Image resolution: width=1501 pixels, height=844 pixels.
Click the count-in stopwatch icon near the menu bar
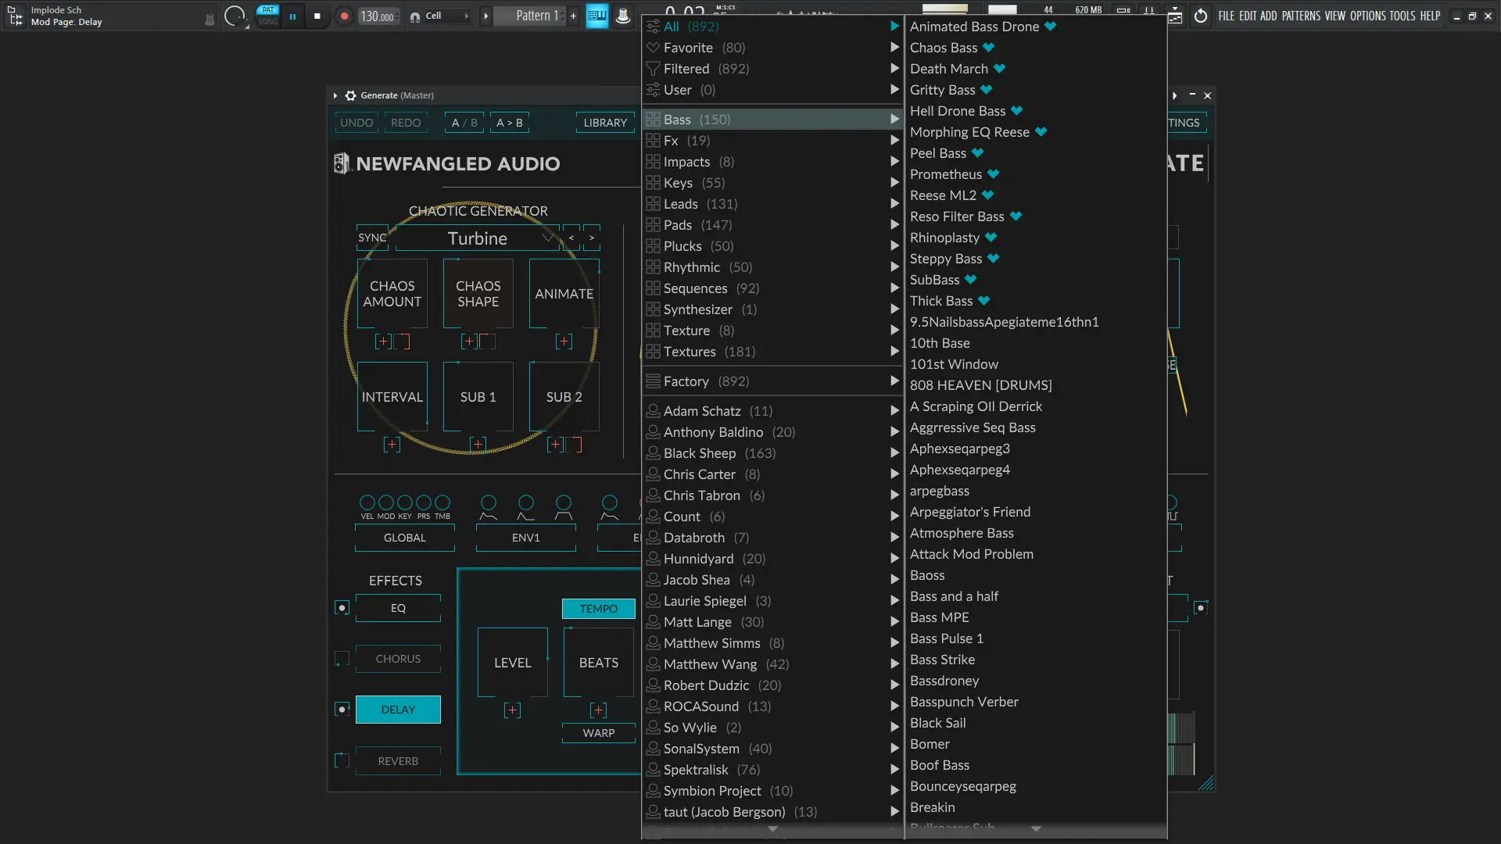pos(1202,16)
